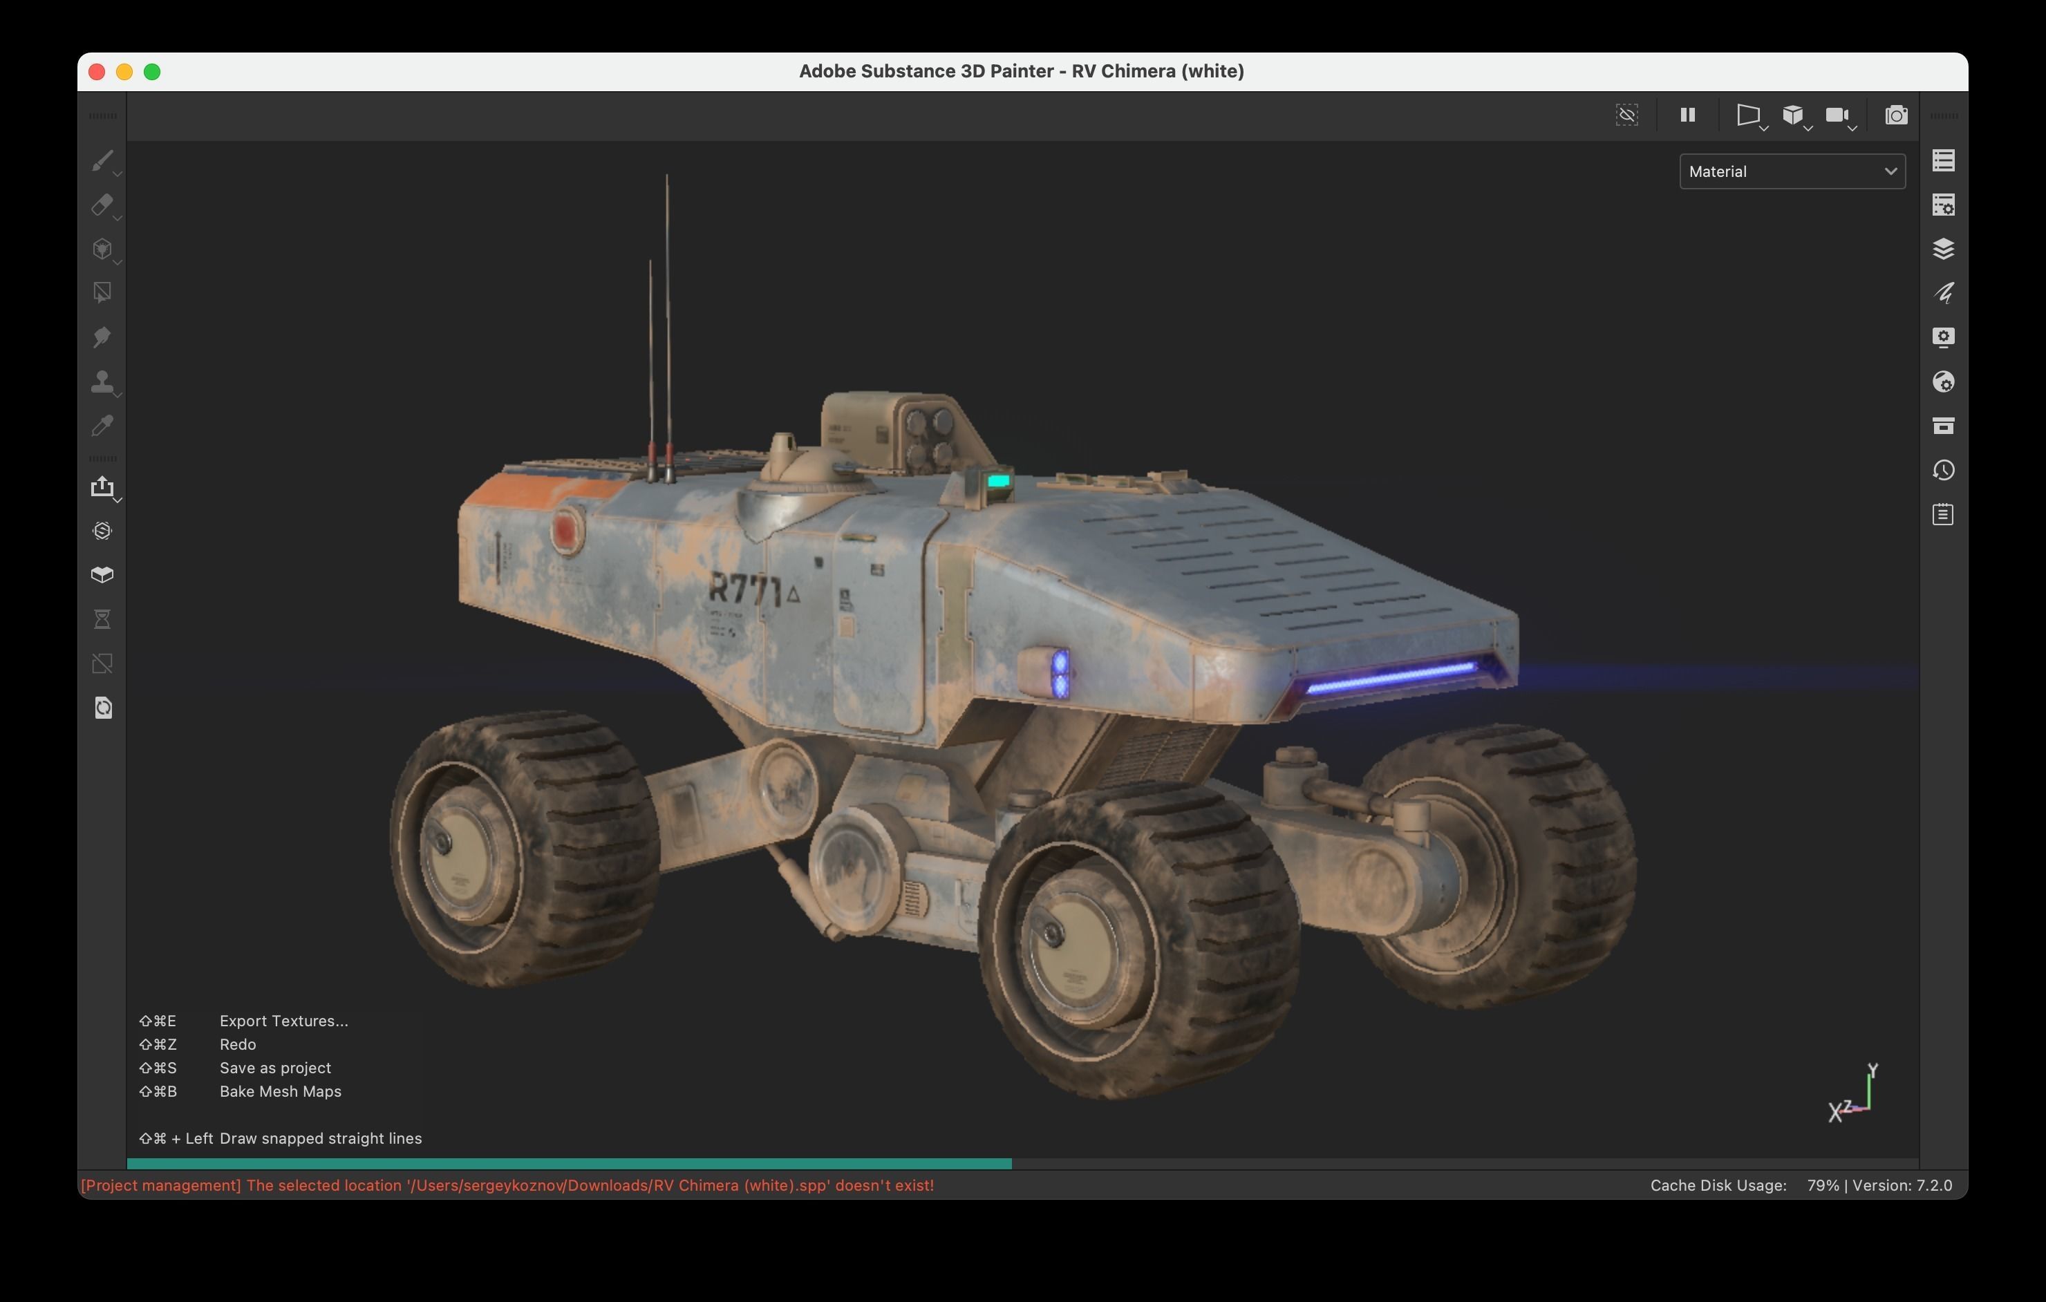
Task: Open the Assets archive-box panel
Action: click(x=1943, y=426)
